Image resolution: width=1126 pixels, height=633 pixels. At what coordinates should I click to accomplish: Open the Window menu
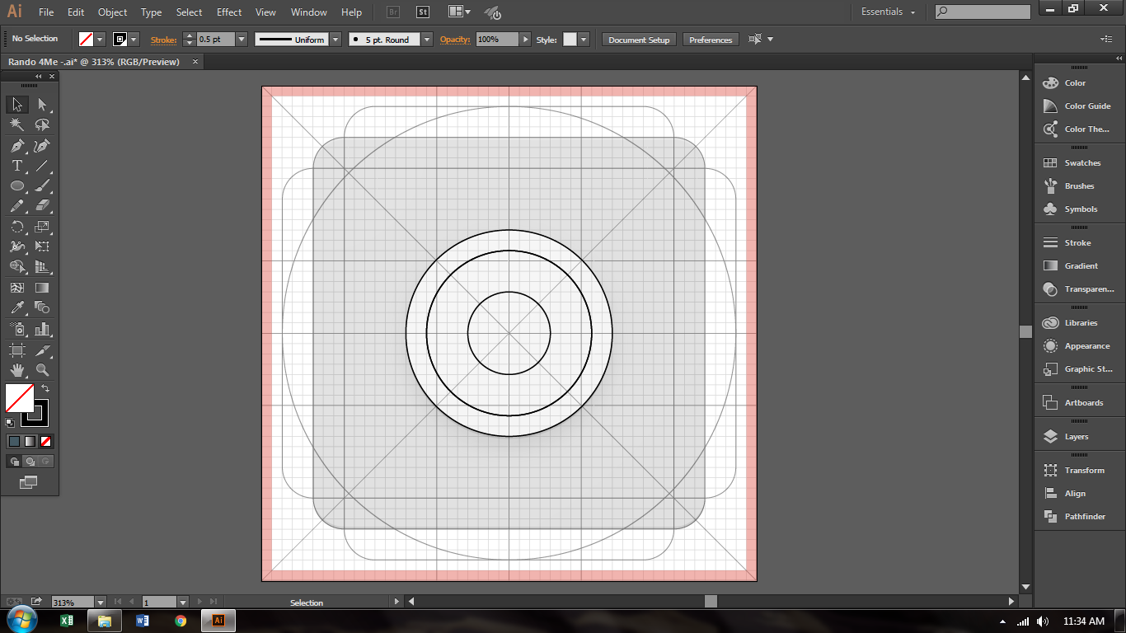pos(309,12)
